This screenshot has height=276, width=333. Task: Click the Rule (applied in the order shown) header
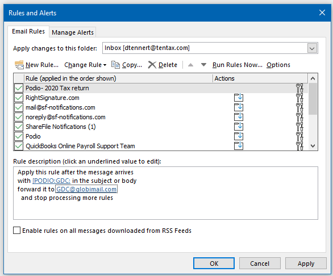click(x=118, y=78)
